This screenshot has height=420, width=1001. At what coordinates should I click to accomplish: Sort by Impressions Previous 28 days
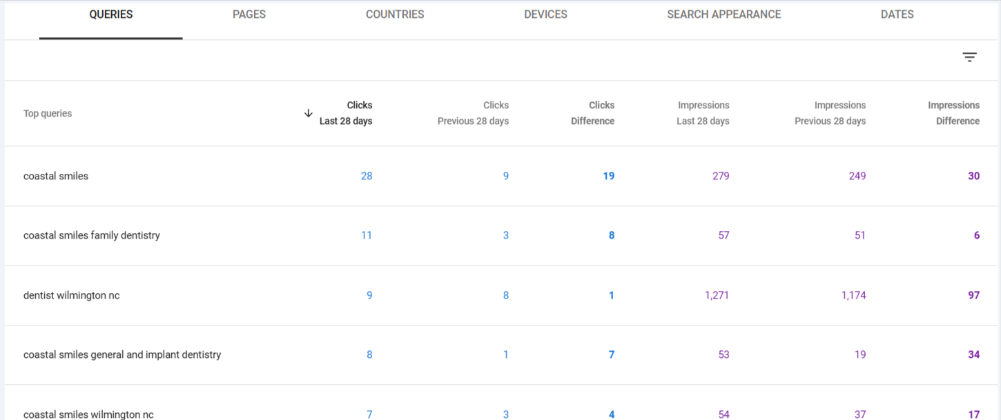[x=830, y=113]
